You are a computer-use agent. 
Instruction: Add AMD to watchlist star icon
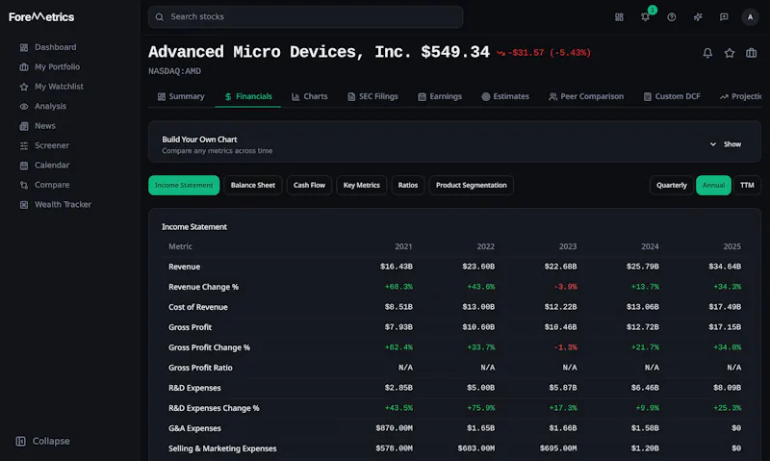(730, 53)
